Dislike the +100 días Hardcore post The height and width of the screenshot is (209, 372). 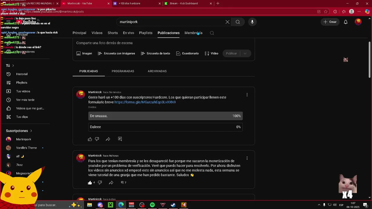(x=97, y=139)
